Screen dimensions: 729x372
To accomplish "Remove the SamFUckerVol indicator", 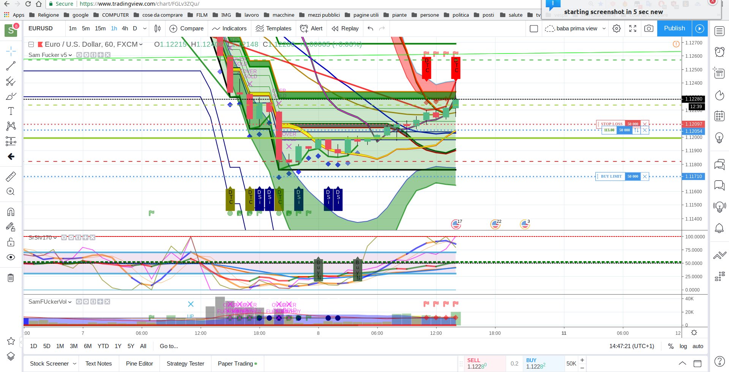I will pyautogui.click(x=107, y=302).
